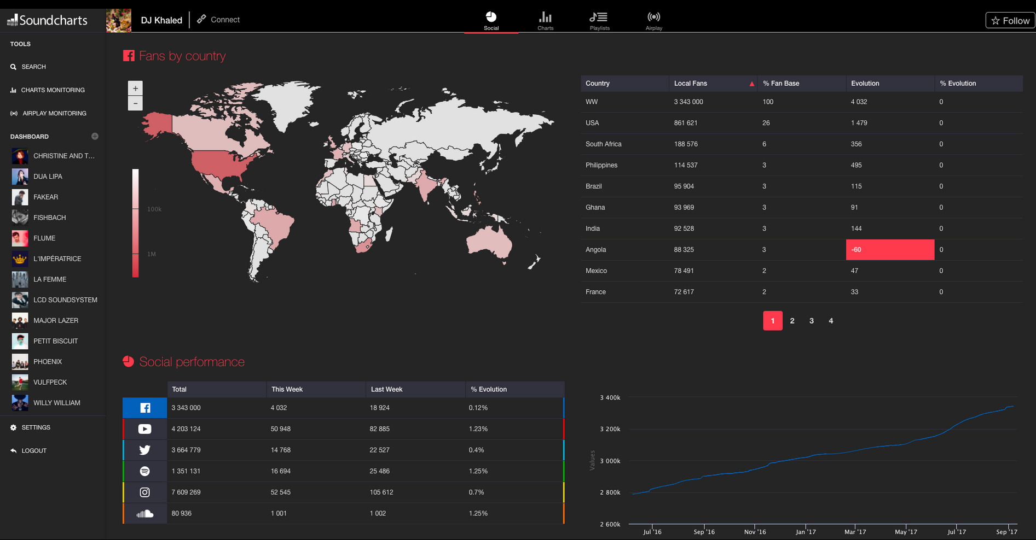Zoom out on the map
Image resolution: width=1036 pixels, height=540 pixels.
135,103
